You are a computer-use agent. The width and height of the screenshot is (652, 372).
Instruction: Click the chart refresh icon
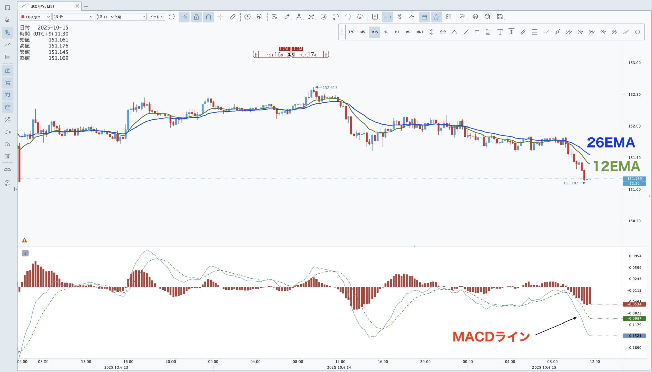pos(171,17)
